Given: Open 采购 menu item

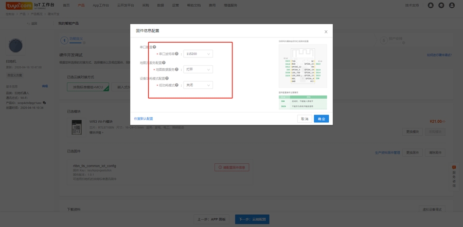Looking at the screenshot, I should (146, 6).
